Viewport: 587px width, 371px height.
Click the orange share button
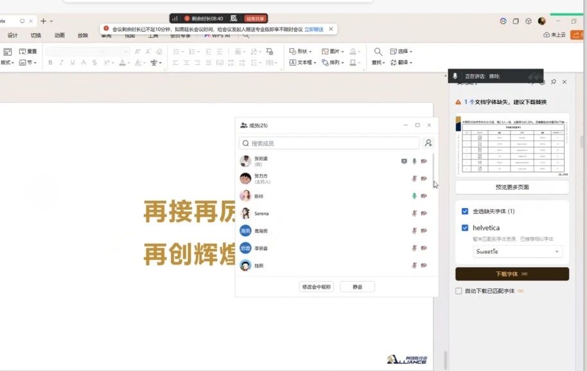click(578, 35)
